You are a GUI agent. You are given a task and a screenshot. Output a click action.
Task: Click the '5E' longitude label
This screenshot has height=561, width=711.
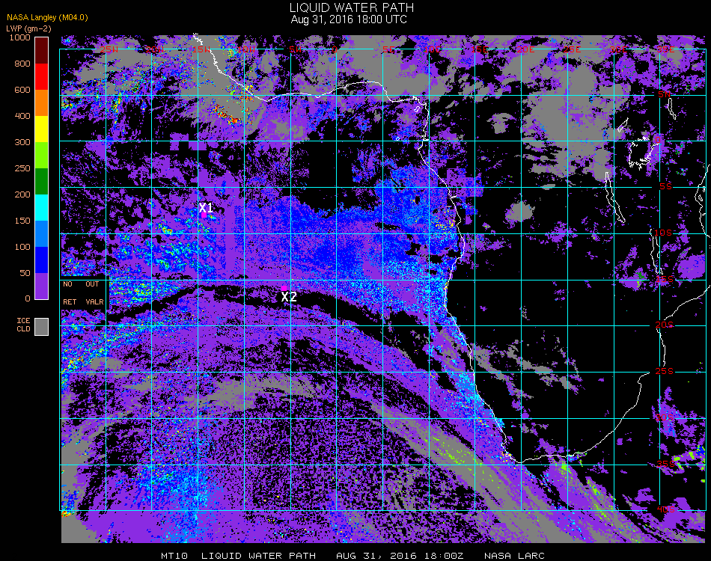(388, 49)
